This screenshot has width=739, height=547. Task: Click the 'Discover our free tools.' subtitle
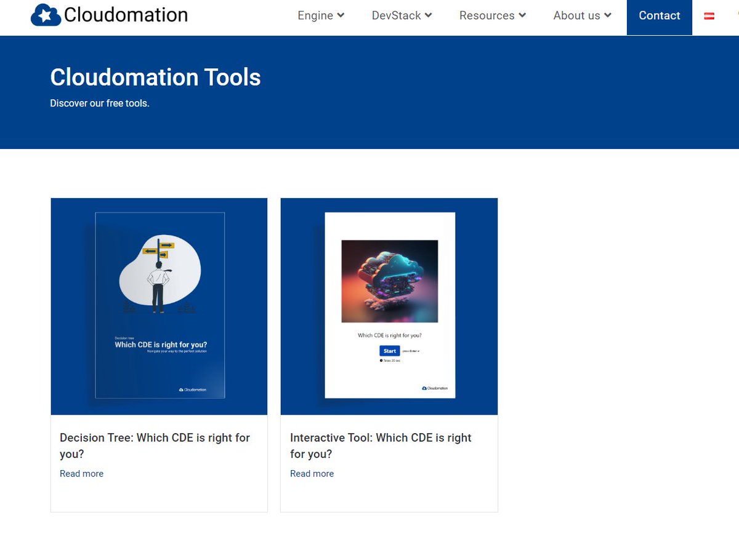100,103
